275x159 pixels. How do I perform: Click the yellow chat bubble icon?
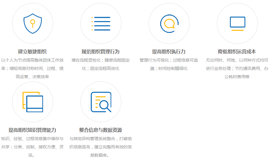(x=169, y=23)
